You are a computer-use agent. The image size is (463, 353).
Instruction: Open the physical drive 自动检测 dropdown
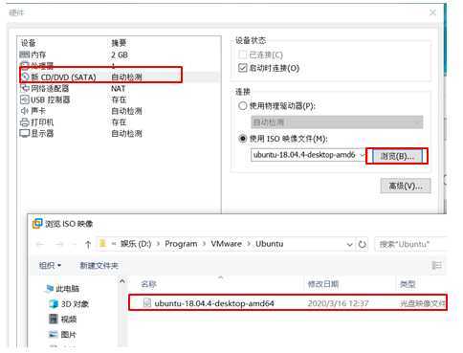coord(337,122)
